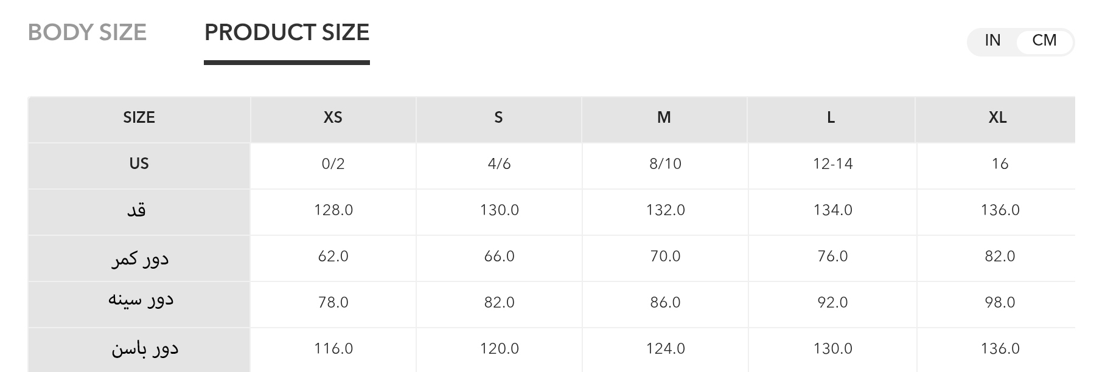
Task: Click the 66.0 waist value for S
Action: pos(499,257)
